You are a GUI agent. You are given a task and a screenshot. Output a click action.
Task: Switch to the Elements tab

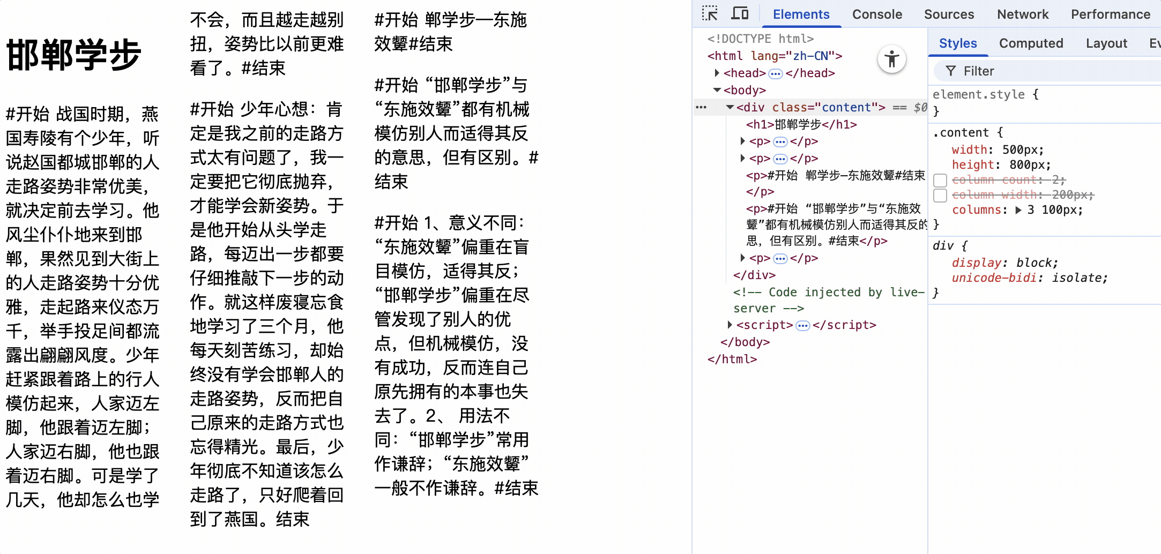(x=801, y=14)
